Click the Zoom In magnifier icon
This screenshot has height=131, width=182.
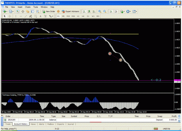coord(100,11)
